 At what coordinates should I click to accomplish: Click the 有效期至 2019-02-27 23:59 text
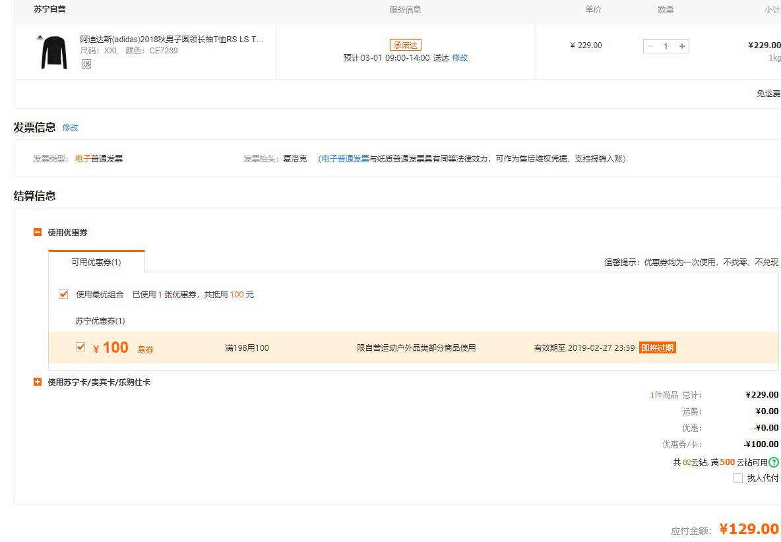tap(584, 348)
